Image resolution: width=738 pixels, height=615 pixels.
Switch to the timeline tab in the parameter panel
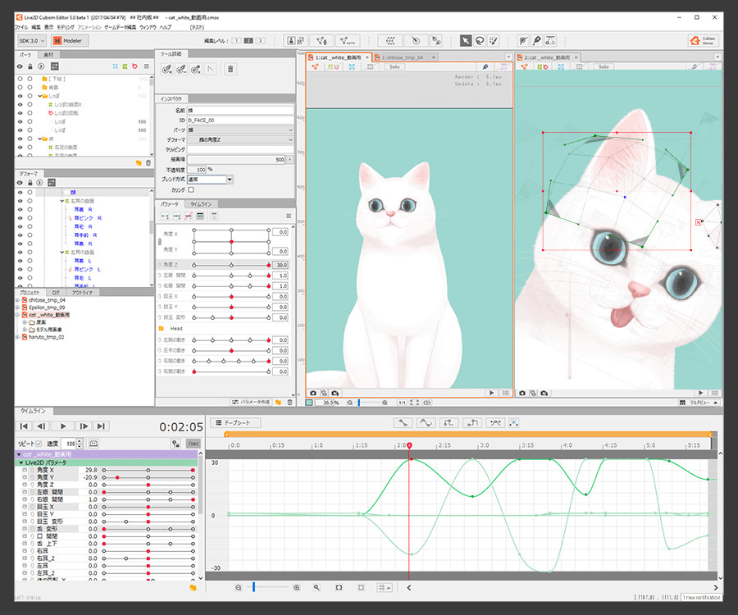[201, 204]
